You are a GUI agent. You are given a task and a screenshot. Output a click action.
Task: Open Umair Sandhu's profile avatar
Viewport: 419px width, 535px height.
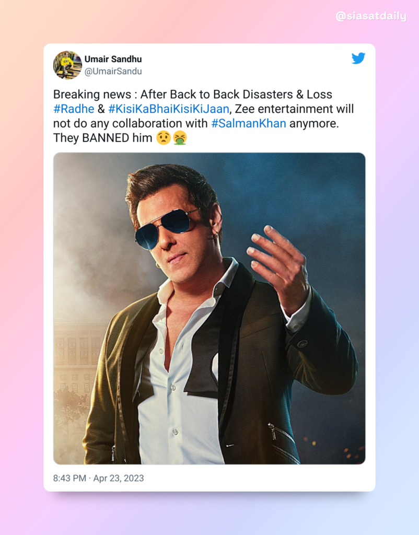(x=67, y=65)
